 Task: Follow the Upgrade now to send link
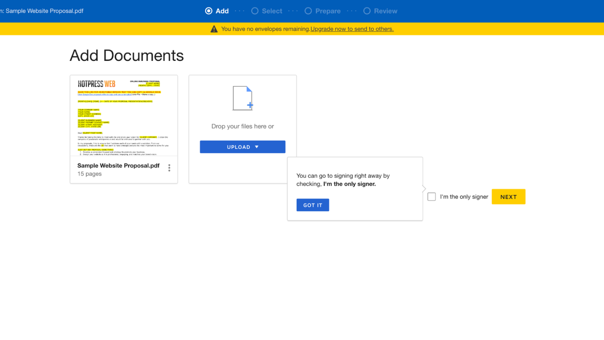click(352, 29)
